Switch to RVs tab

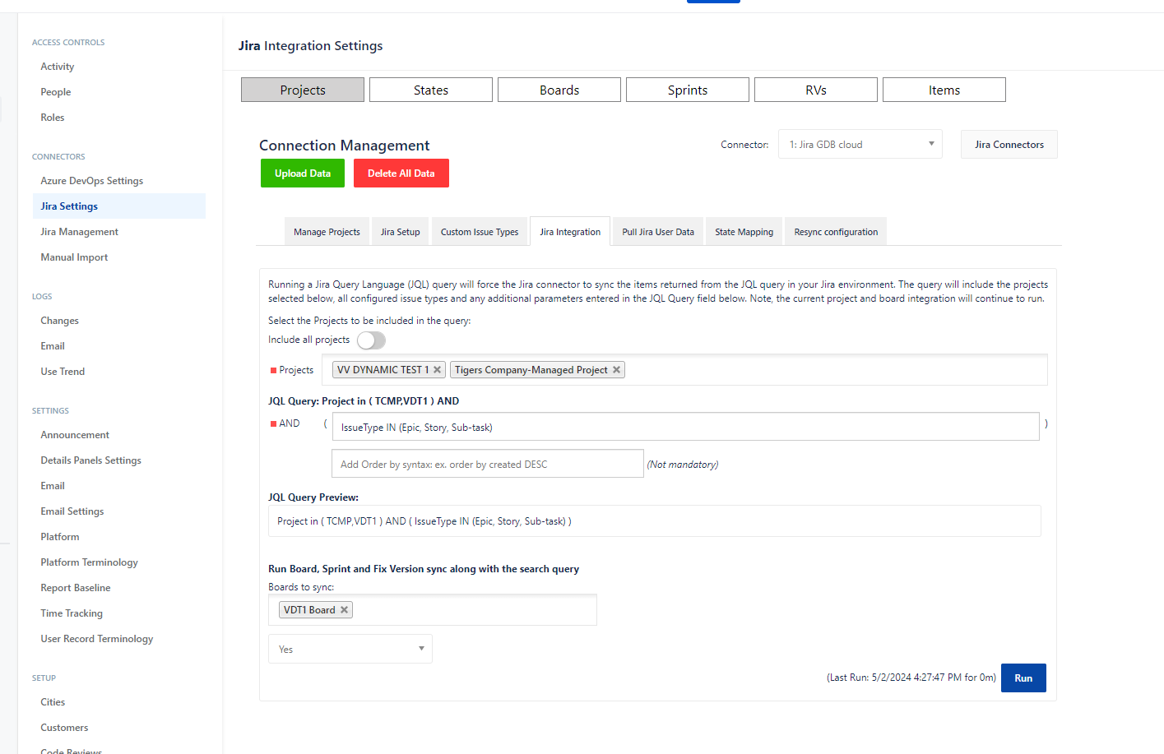tap(816, 90)
